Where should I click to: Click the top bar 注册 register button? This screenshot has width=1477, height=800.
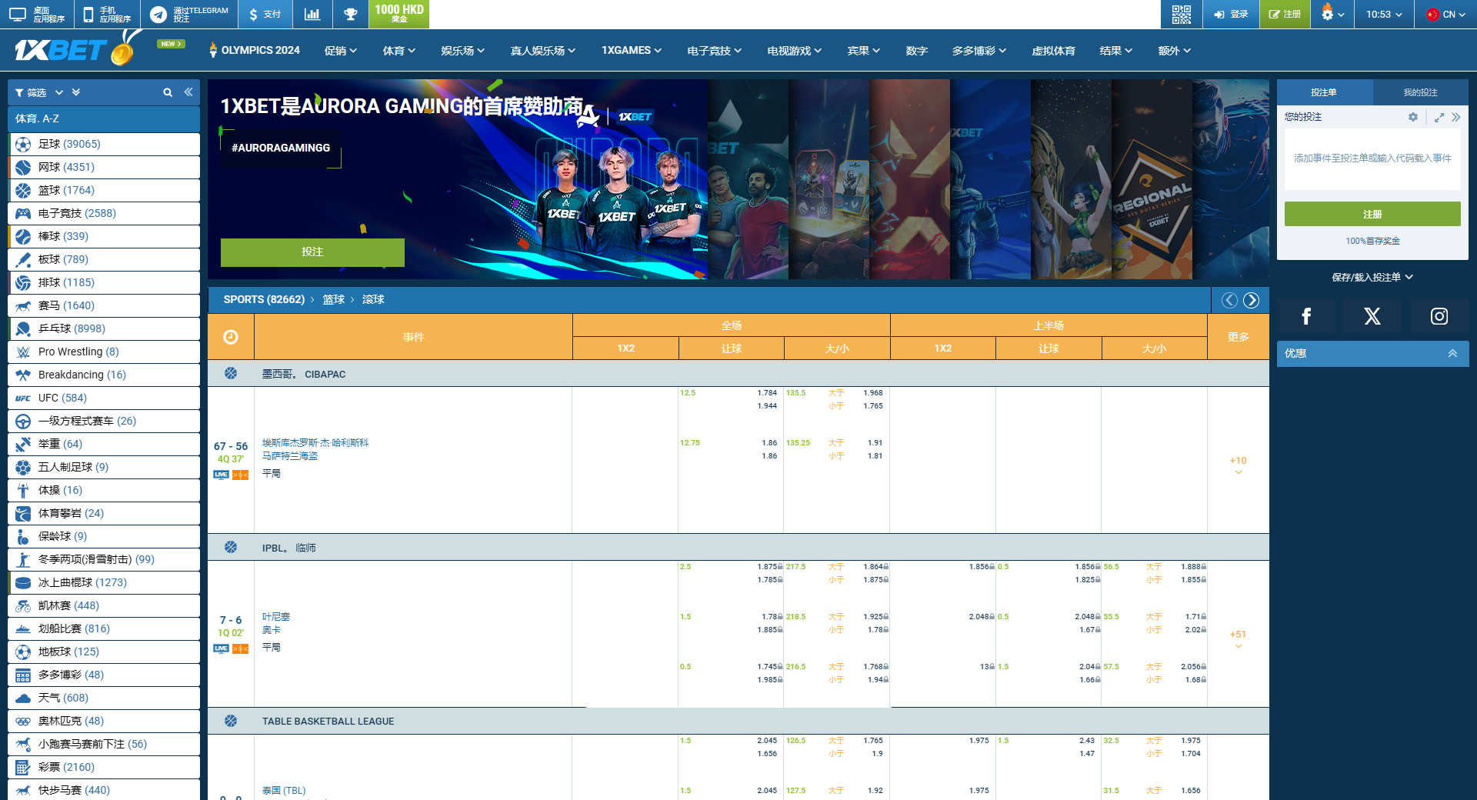pyautogui.click(x=1285, y=14)
